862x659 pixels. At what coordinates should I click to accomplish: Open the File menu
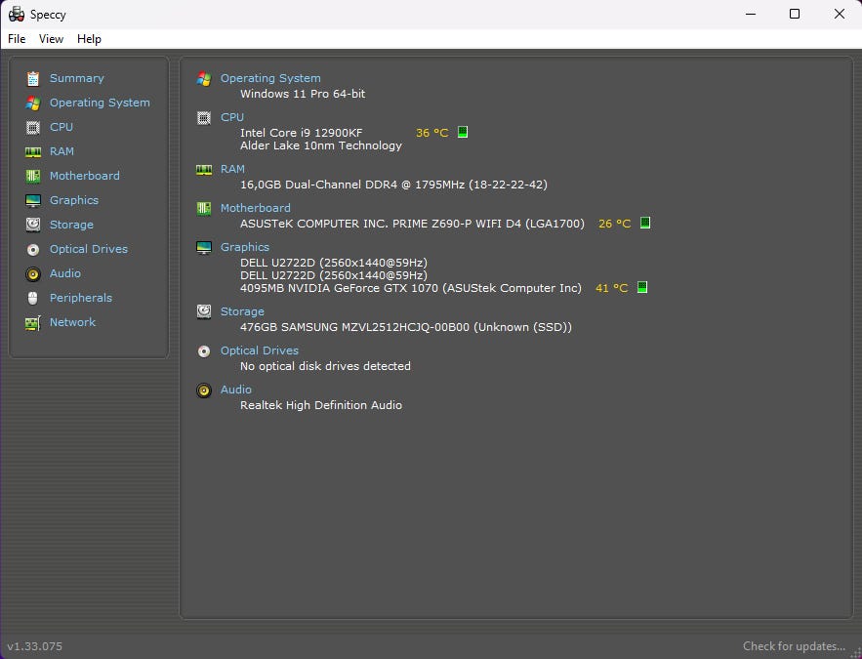[x=17, y=39]
